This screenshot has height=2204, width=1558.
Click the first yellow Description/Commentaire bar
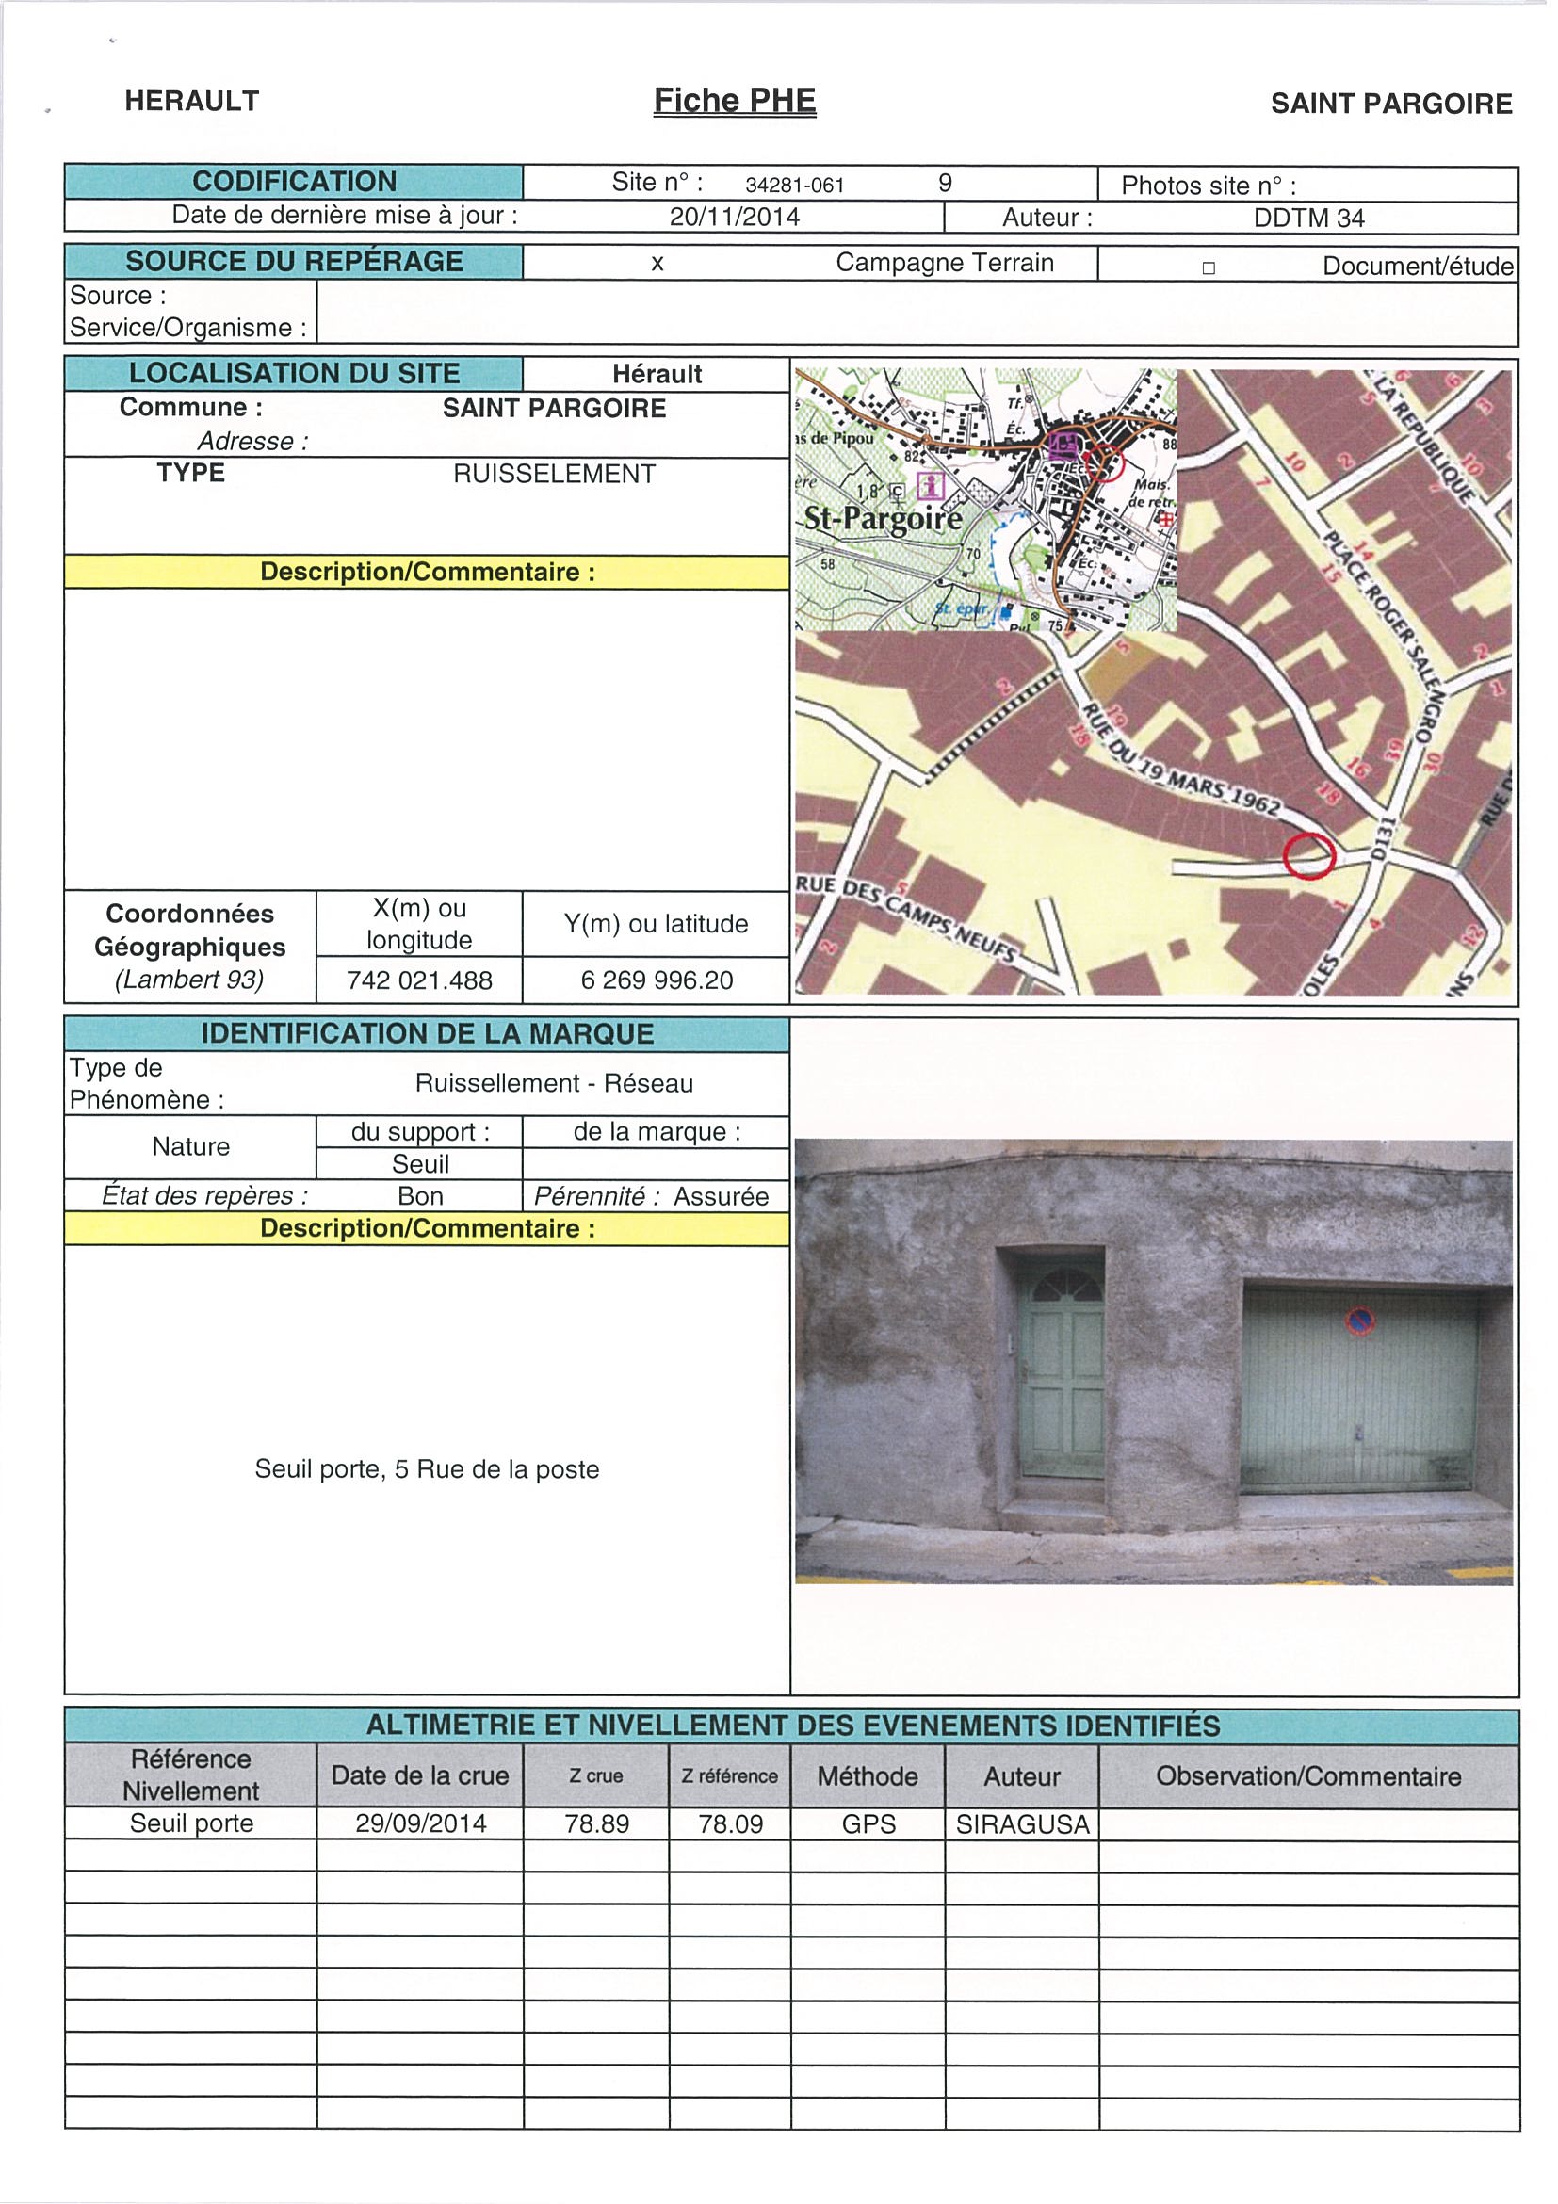point(427,572)
